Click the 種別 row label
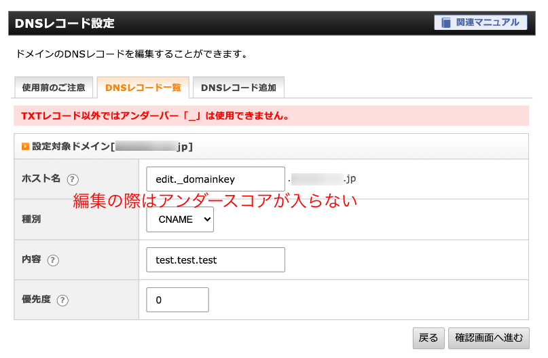Viewport: 548px width, 358px height. coord(33,220)
